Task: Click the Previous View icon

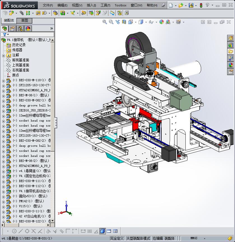Action: pyautogui.click(x=118, y=22)
